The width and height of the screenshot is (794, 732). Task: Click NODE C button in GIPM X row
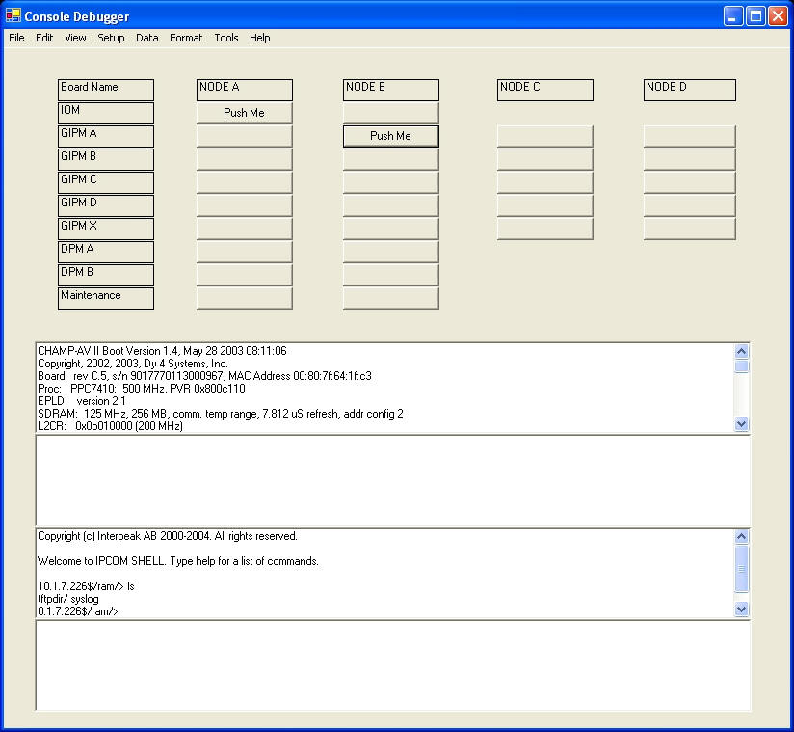[544, 230]
